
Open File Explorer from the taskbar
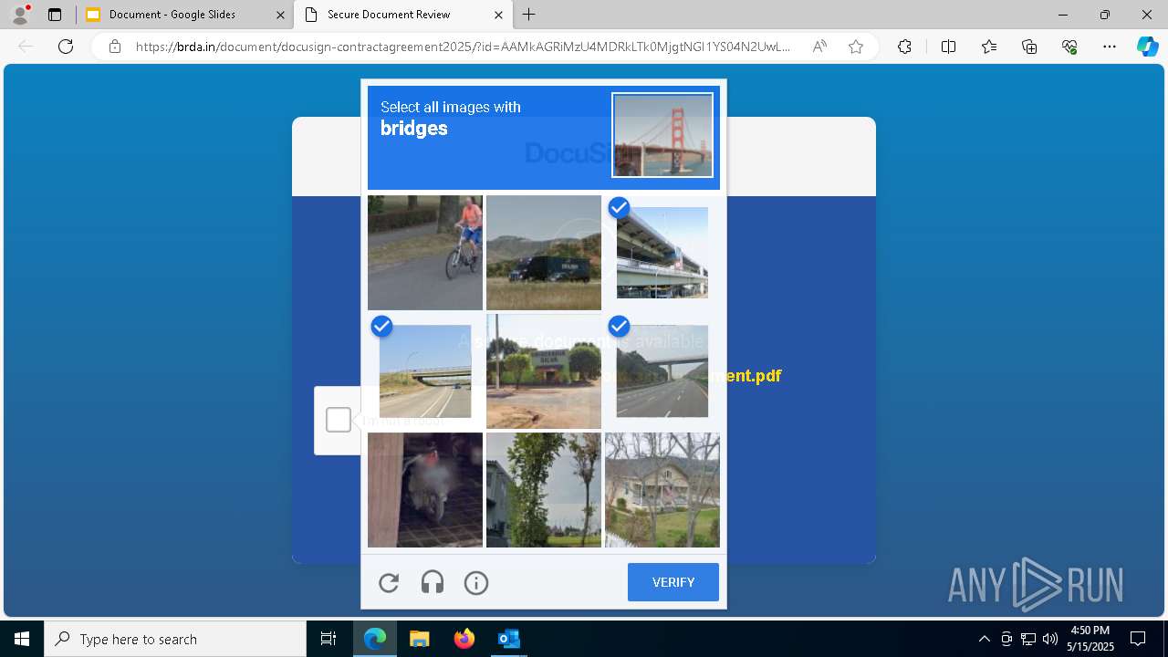coord(419,639)
